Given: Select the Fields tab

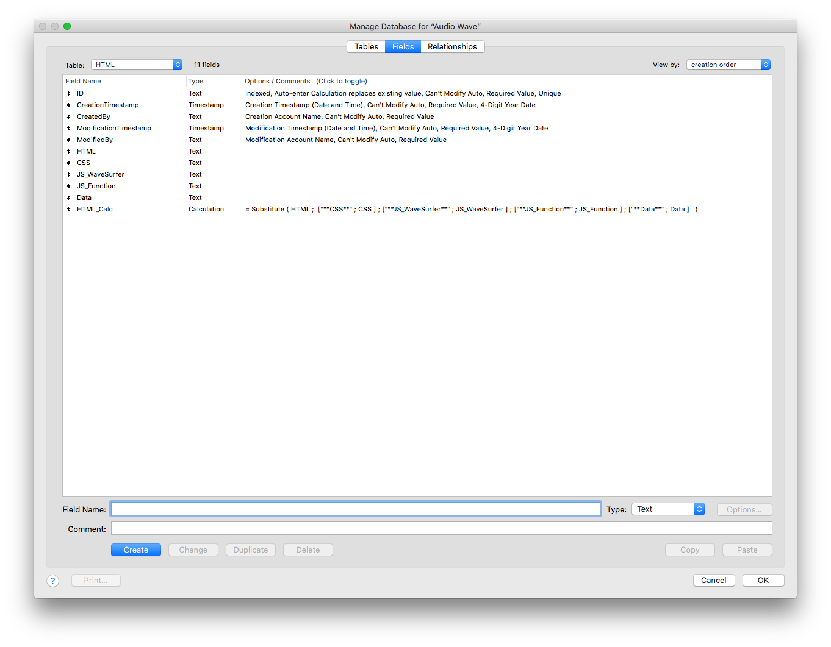Looking at the screenshot, I should 403,46.
